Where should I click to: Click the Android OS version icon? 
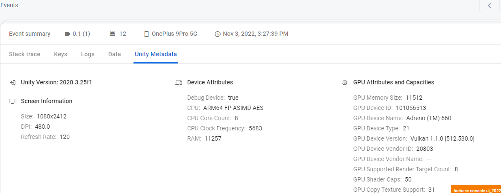[112, 34]
